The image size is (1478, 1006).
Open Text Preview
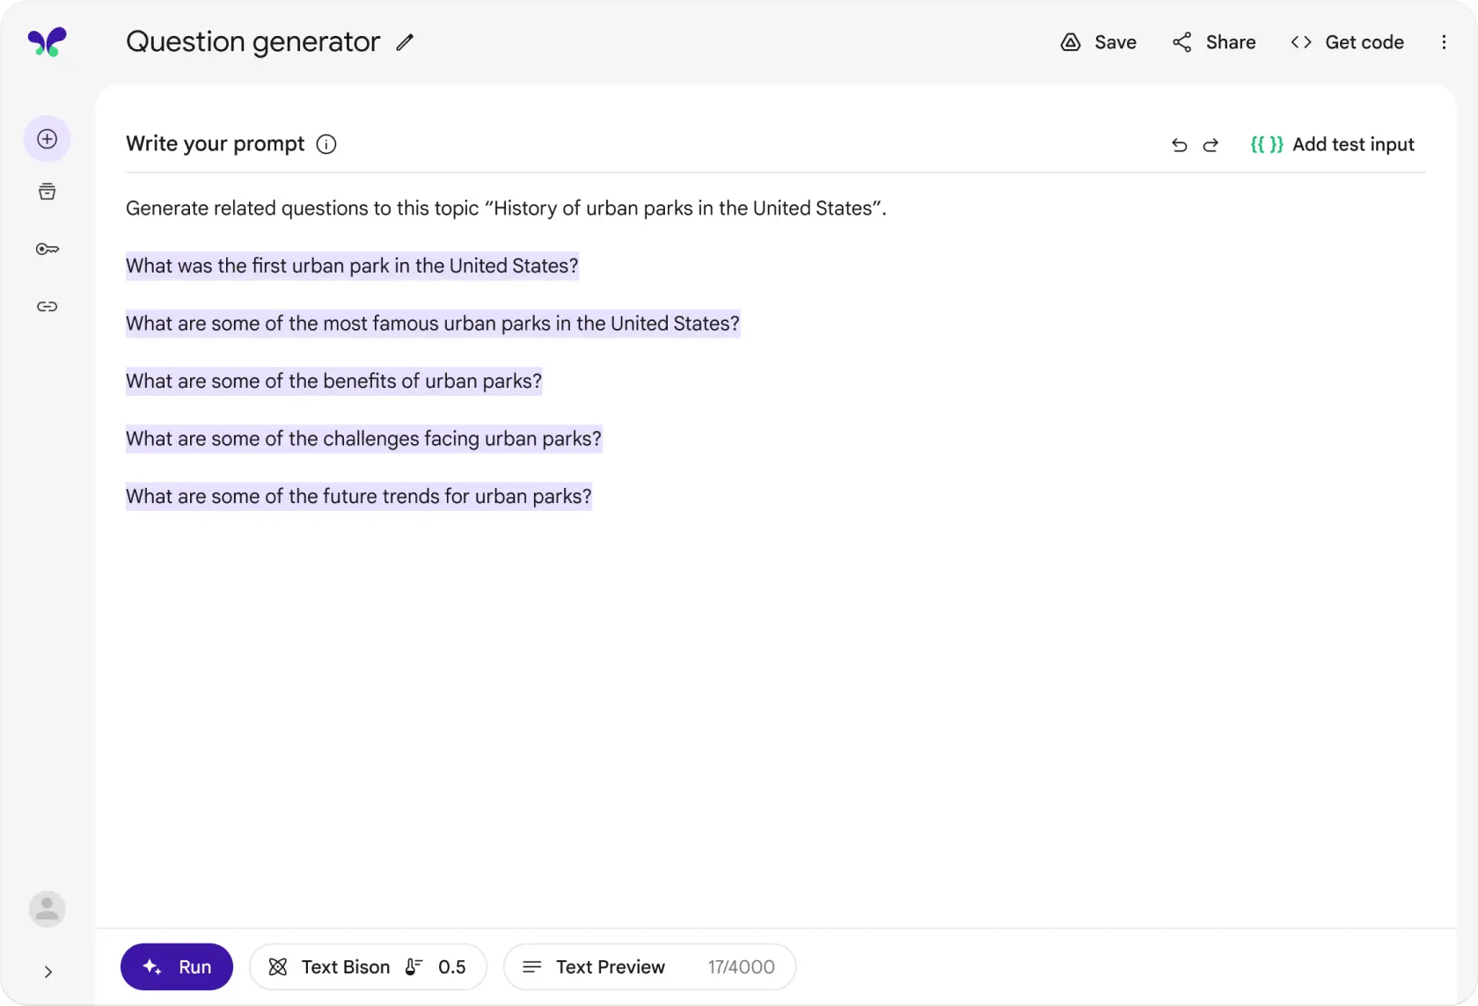(649, 966)
